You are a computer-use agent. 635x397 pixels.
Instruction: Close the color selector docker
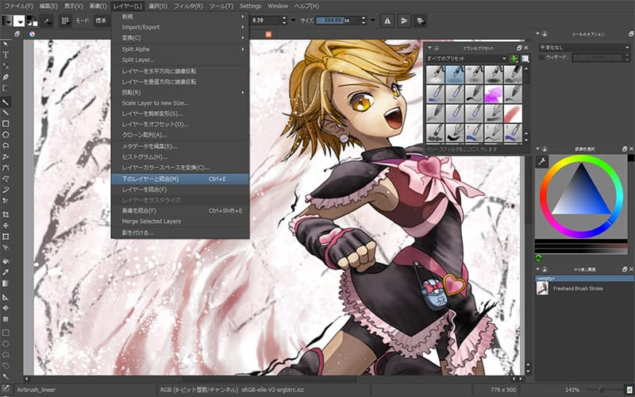pos(630,149)
